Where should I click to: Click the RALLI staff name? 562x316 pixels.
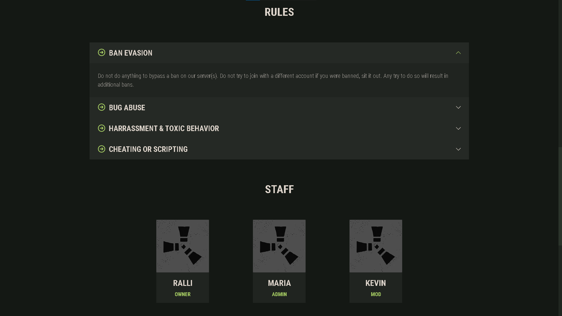click(x=183, y=283)
